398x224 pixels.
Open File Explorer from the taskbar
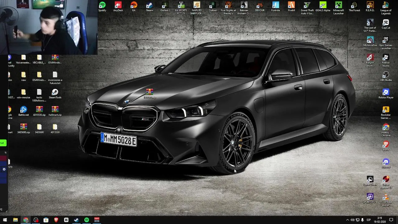pyautogui.click(x=15, y=220)
